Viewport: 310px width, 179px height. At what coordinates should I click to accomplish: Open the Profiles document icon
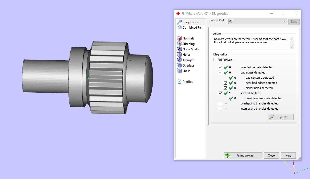pyautogui.click(x=179, y=82)
